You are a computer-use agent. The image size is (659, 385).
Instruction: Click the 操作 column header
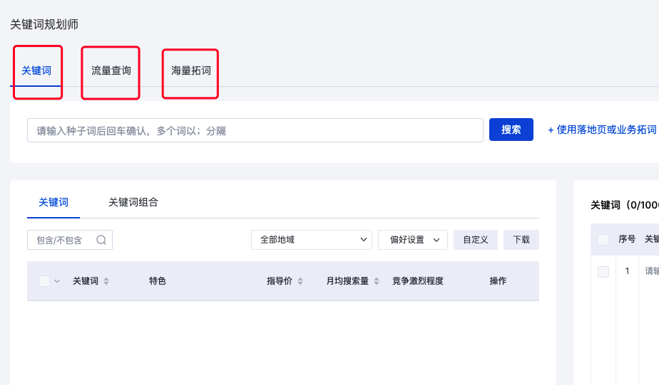click(x=498, y=281)
